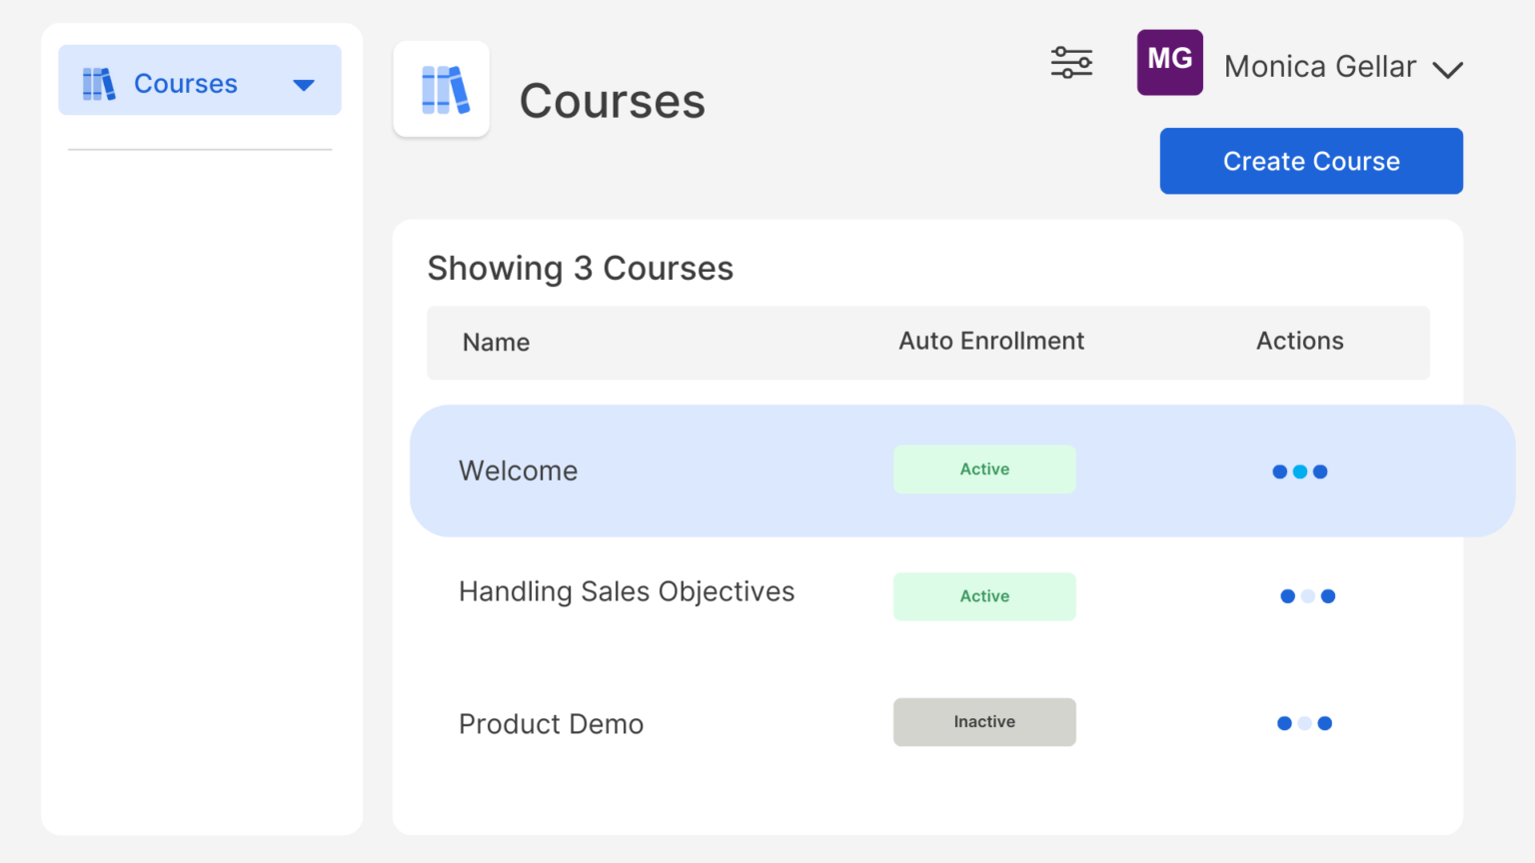The image size is (1535, 863).
Task: Click the MG avatar badge
Action: 1169,62
